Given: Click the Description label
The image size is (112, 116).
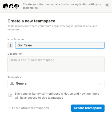Looking at the screenshot, I should tap(15, 54).
